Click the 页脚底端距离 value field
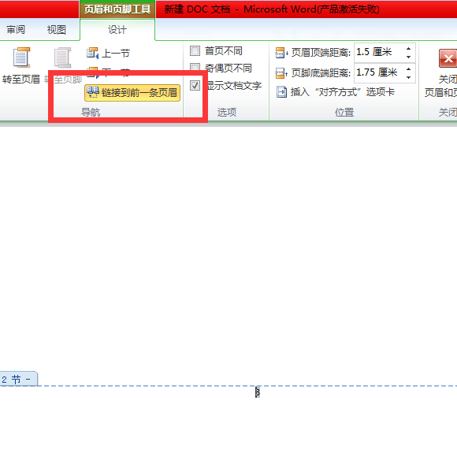 378,72
